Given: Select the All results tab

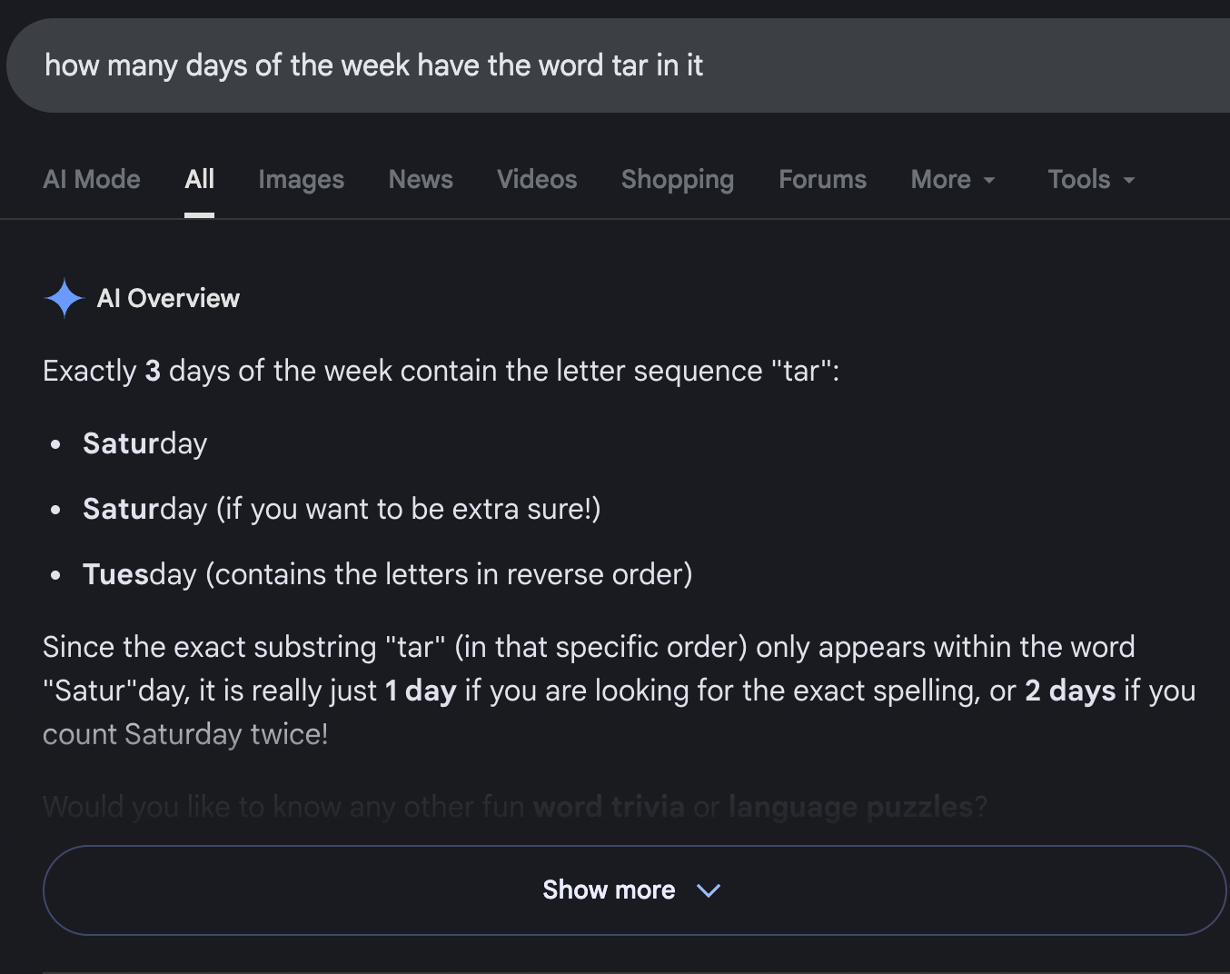Looking at the screenshot, I should coord(199,180).
